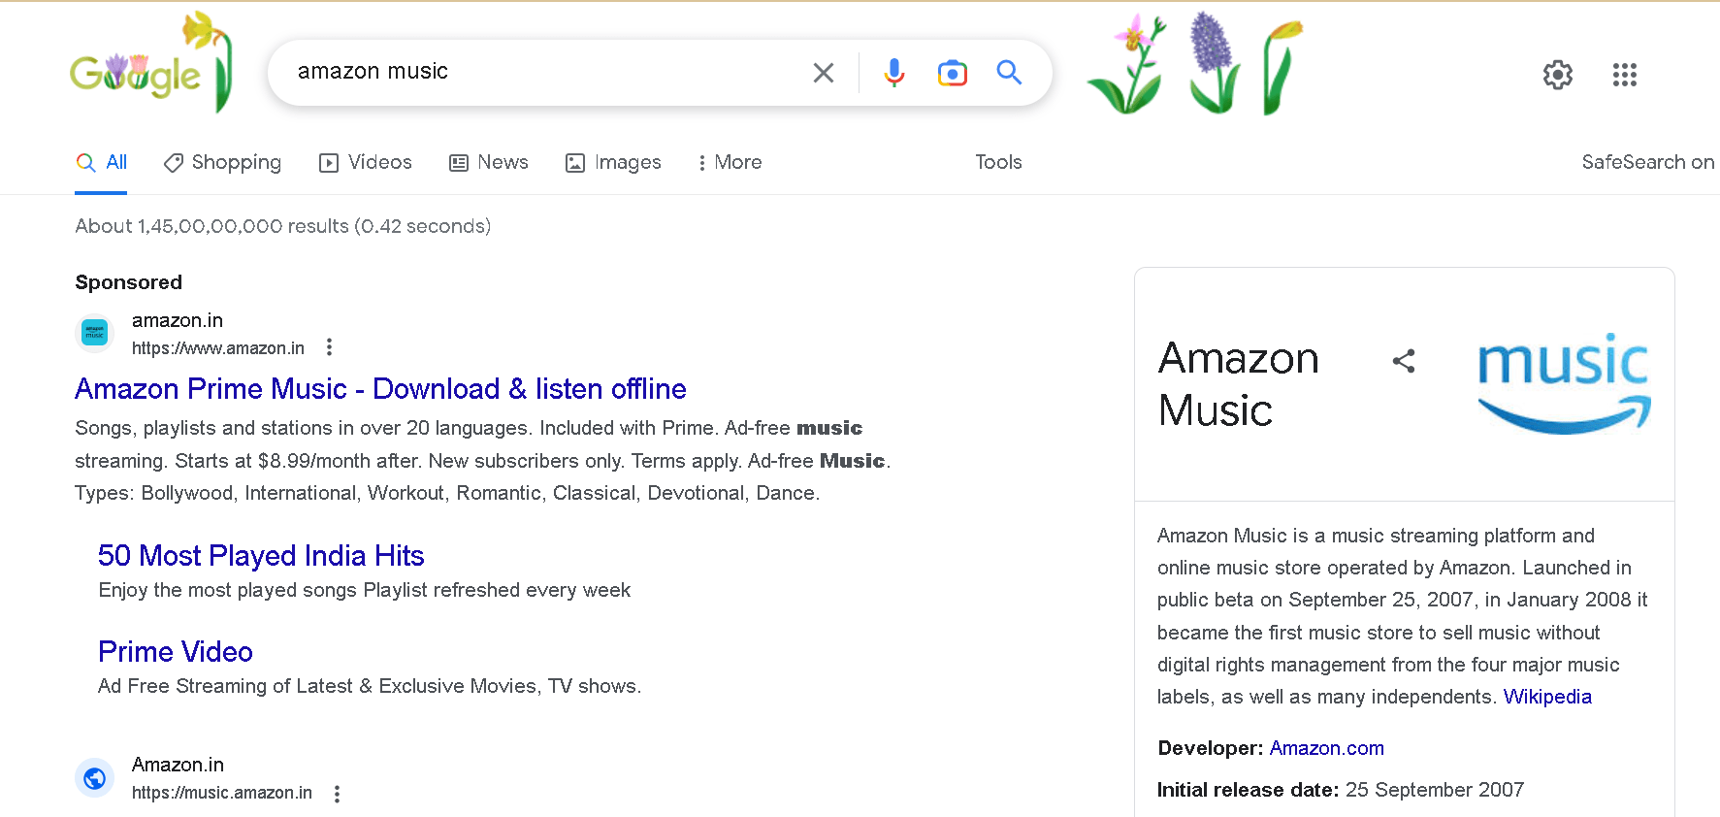Viewport: 1720px width, 817px height.
Task: Click the https://www.amazon.in URL text
Action: (x=218, y=348)
